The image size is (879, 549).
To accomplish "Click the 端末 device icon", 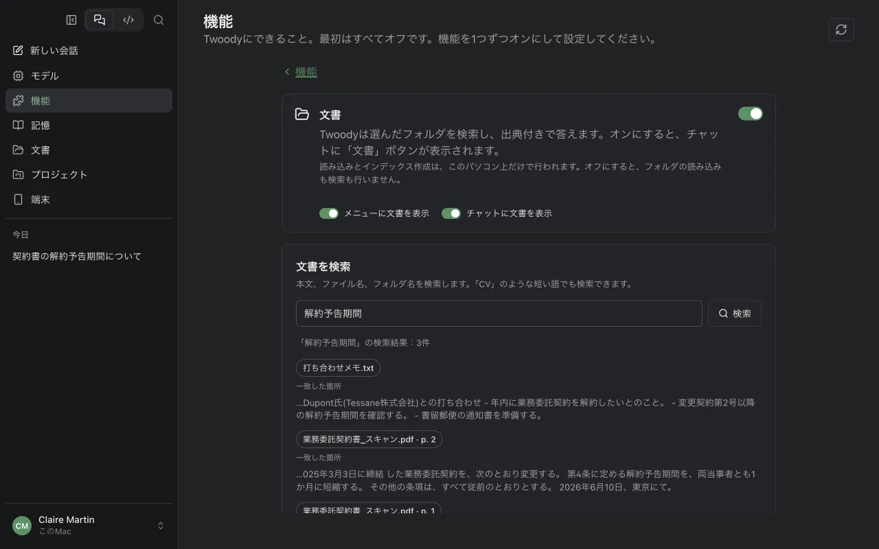I will coord(19,199).
